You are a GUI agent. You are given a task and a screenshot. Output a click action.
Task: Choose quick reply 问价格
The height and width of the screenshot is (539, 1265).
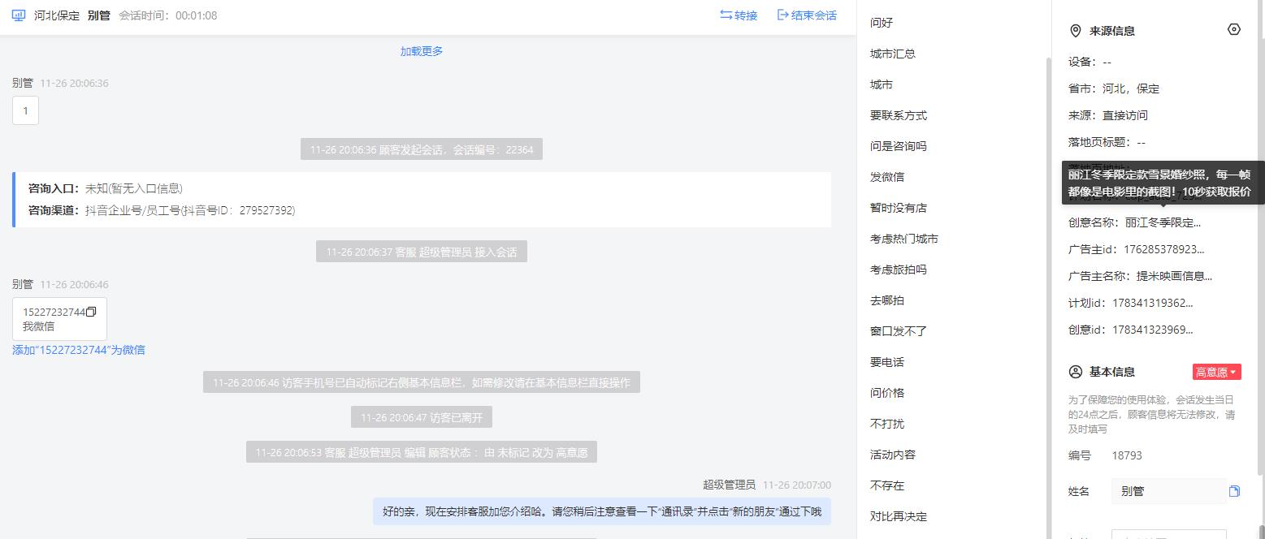(x=887, y=393)
